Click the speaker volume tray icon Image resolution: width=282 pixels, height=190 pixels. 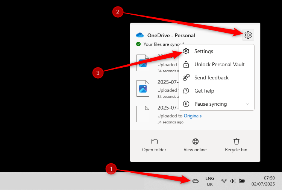pyautogui.click(x=232, y=181)
